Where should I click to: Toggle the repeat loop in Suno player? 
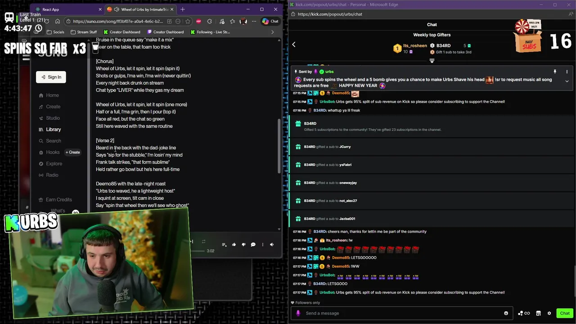tap(203, 242)
